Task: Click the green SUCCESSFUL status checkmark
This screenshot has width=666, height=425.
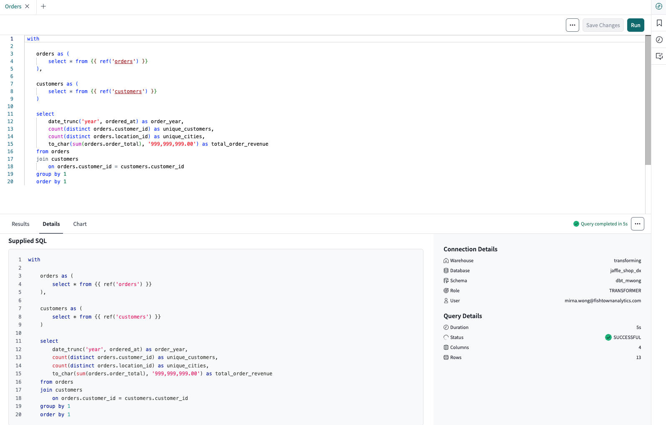Action: coord(608,337)
